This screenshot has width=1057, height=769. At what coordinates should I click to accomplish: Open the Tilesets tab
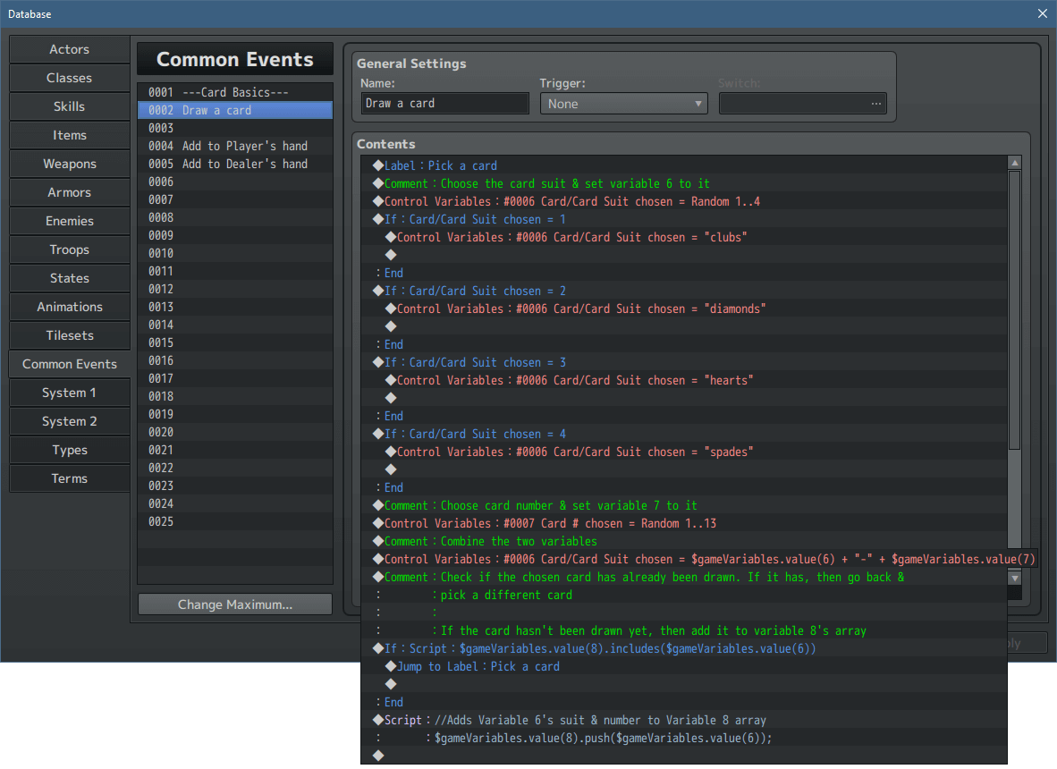point(69,335)
